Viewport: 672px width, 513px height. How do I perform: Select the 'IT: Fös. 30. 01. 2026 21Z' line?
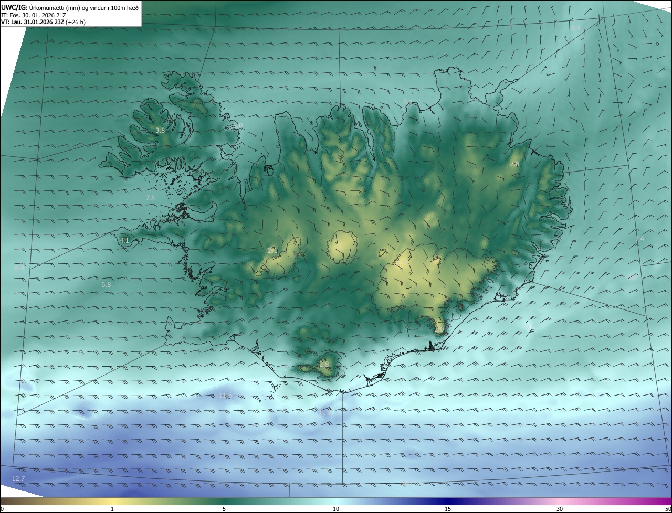pos(33,15)
